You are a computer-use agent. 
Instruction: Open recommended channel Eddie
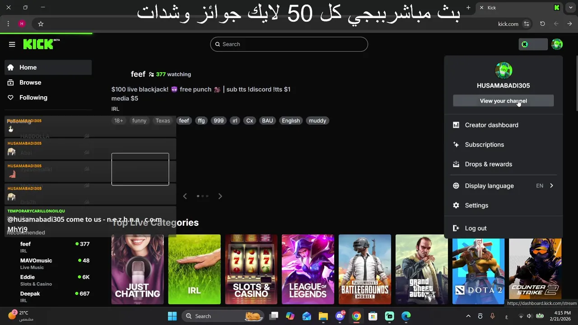point(48,280)
